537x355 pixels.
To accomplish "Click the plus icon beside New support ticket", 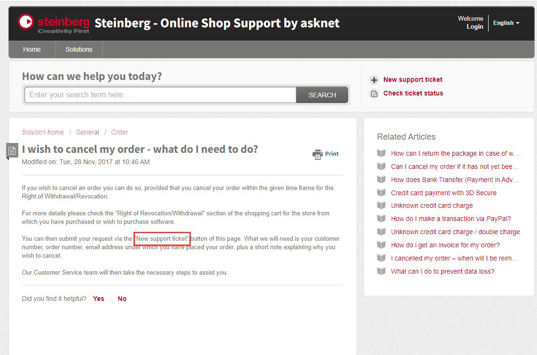I will click(x=374, y=80).
